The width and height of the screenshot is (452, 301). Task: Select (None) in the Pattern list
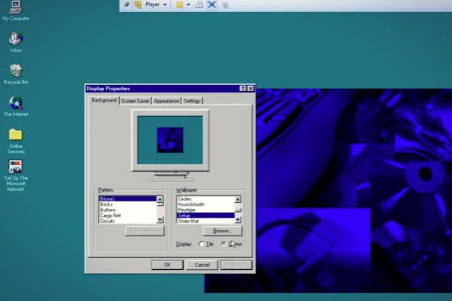(x=127, y=199)
